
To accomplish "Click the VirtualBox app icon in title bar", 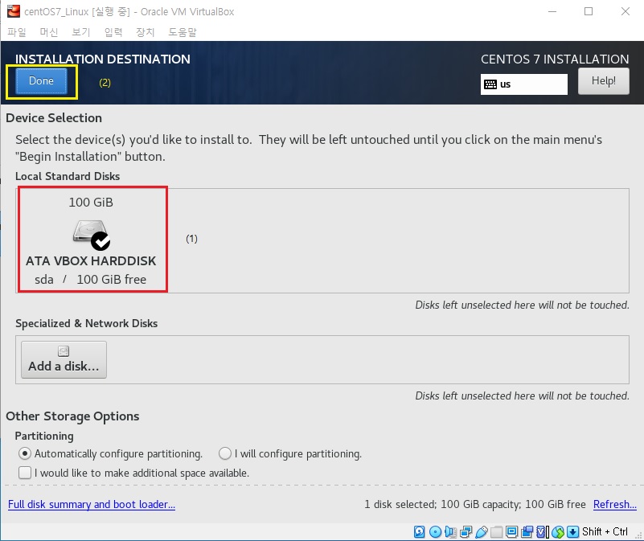I will 14,11.
